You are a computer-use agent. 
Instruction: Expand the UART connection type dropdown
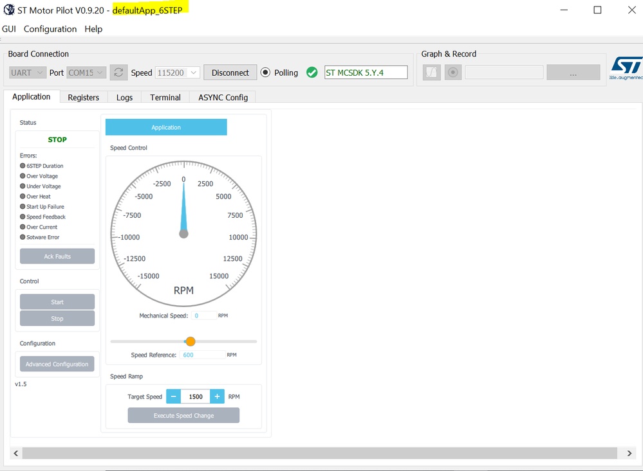coord(28,73)
